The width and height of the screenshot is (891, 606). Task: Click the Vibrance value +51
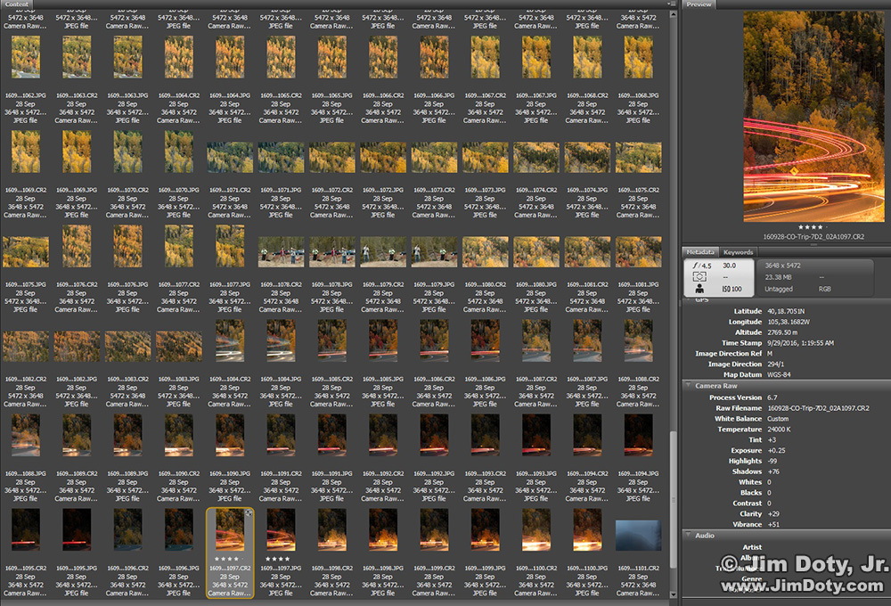coord(773,525)
